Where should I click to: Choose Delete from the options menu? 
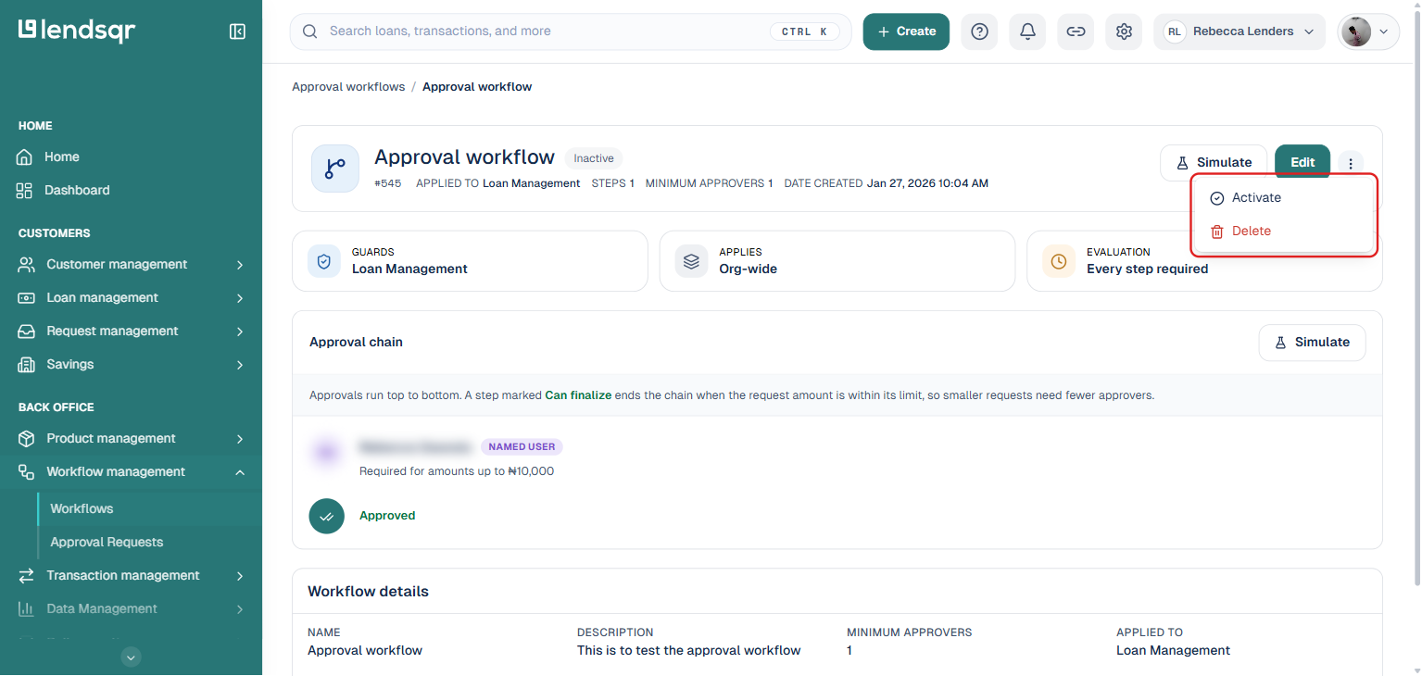(x=1282, y=231)
